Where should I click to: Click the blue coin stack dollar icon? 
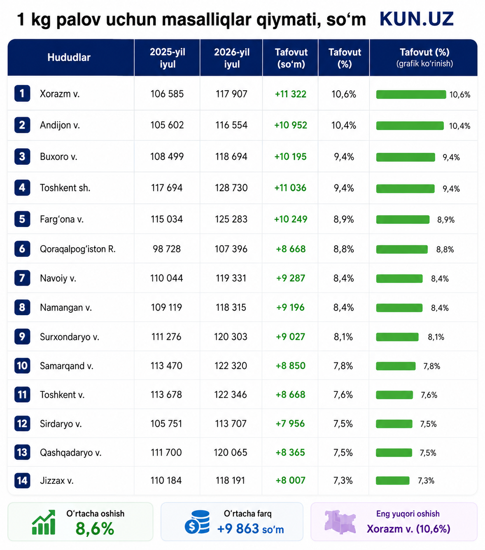[197, 522]
